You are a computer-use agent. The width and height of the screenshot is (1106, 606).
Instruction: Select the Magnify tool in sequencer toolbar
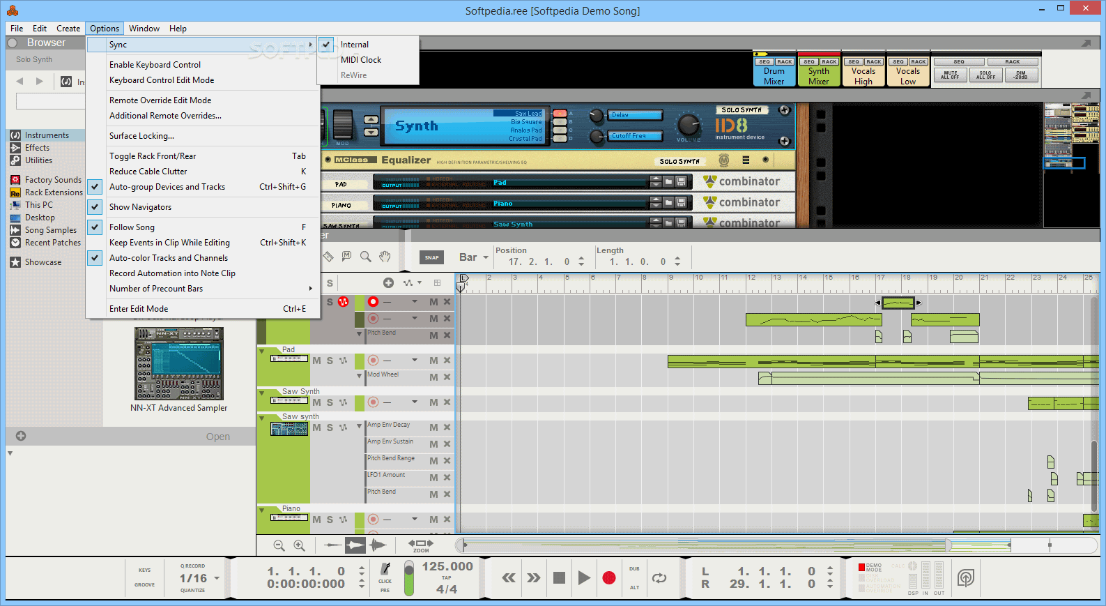click(365, 257)
